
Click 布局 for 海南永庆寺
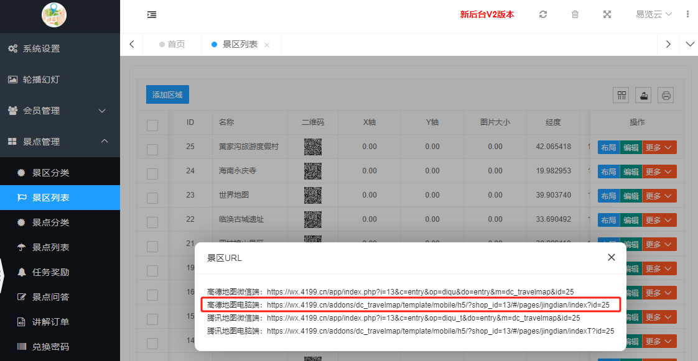tap(608, 171)
